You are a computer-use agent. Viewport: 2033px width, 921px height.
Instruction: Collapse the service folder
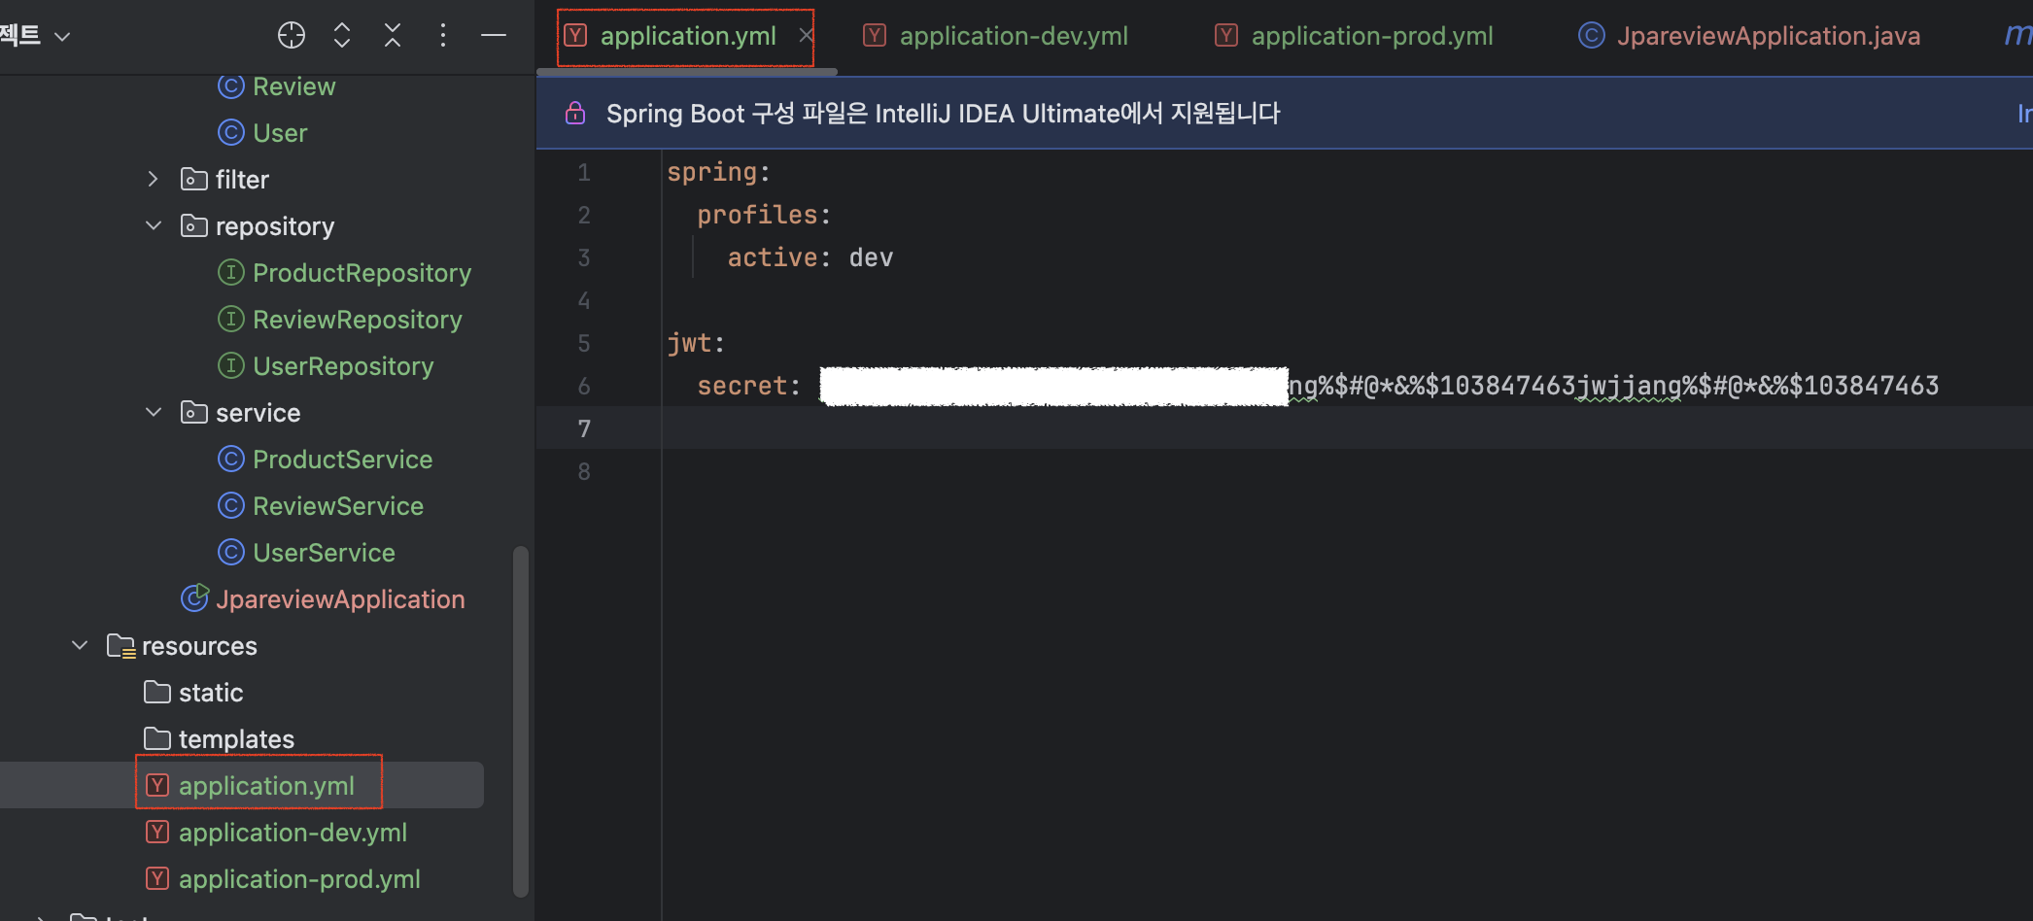point(154,412)
